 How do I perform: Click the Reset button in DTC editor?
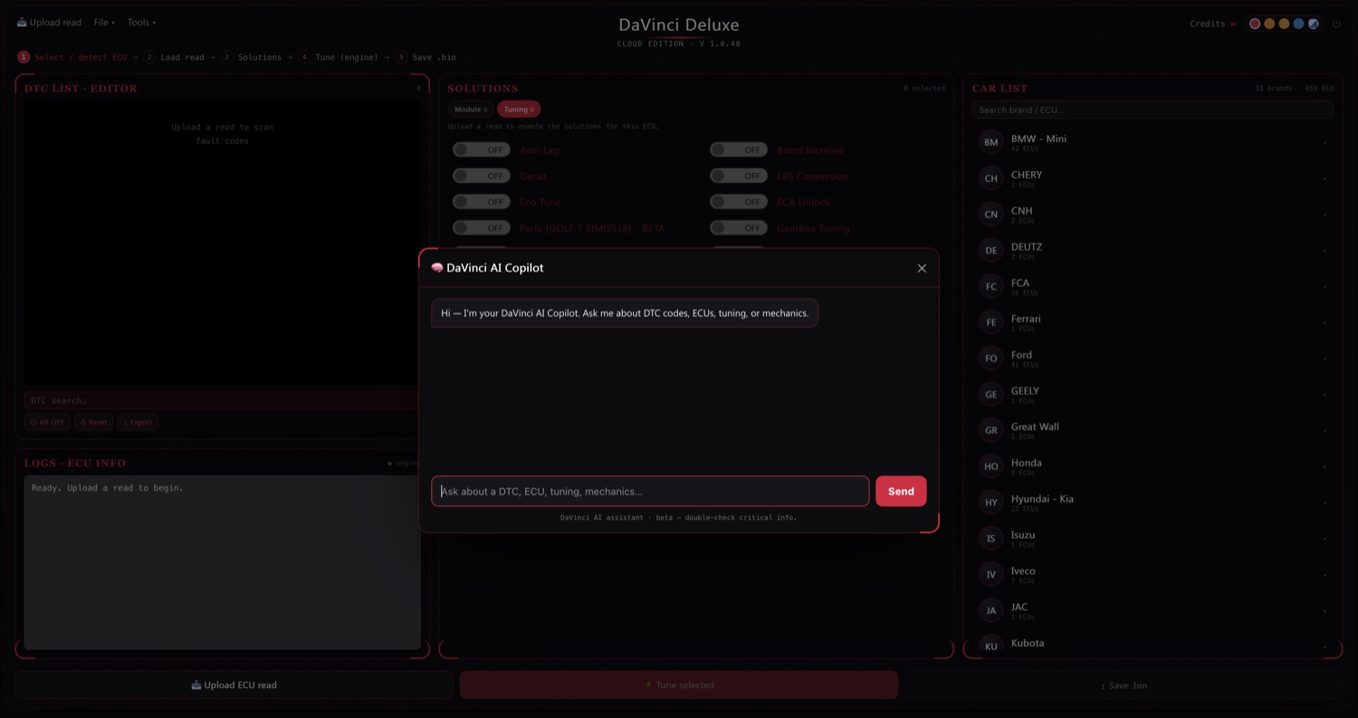click(93, 422)
